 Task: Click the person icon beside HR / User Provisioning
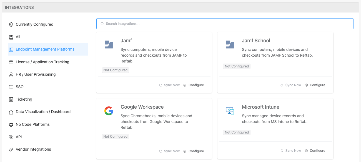(x=11, y=74)
